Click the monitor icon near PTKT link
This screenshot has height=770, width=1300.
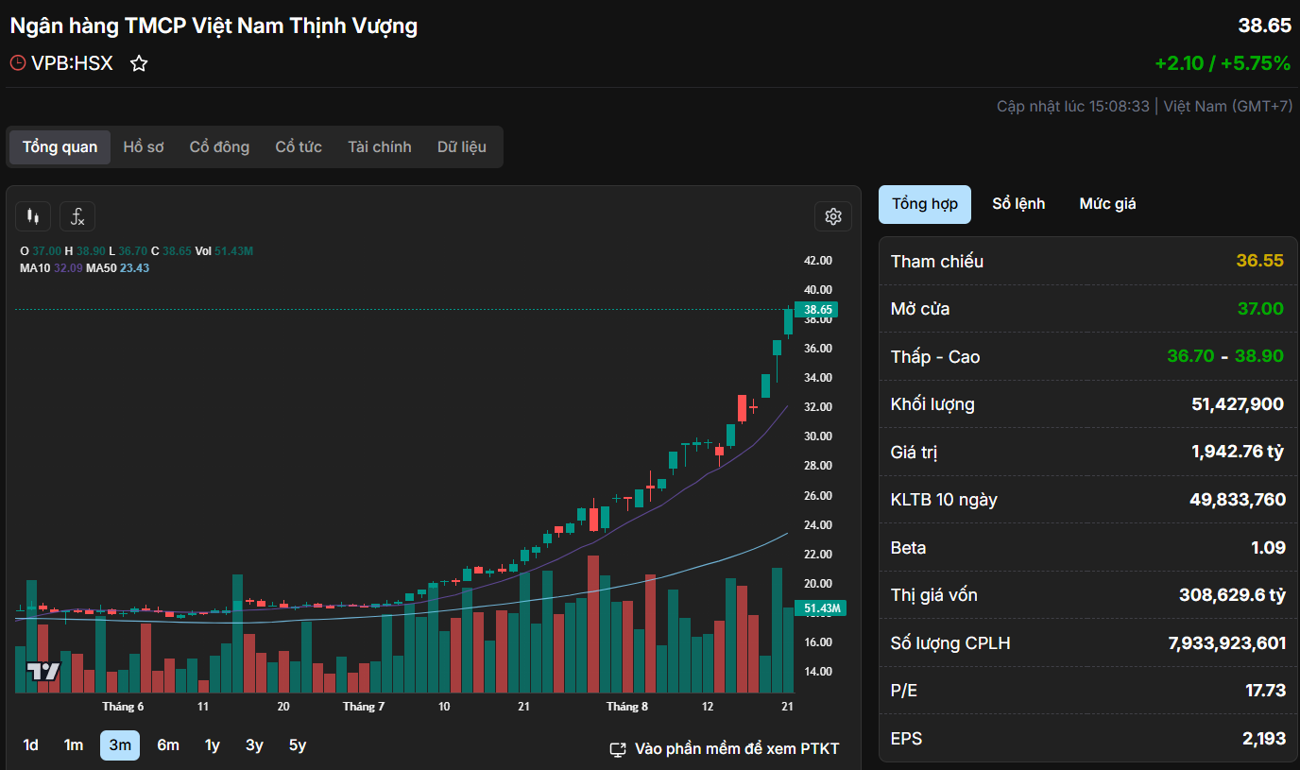tap(618, 749)
